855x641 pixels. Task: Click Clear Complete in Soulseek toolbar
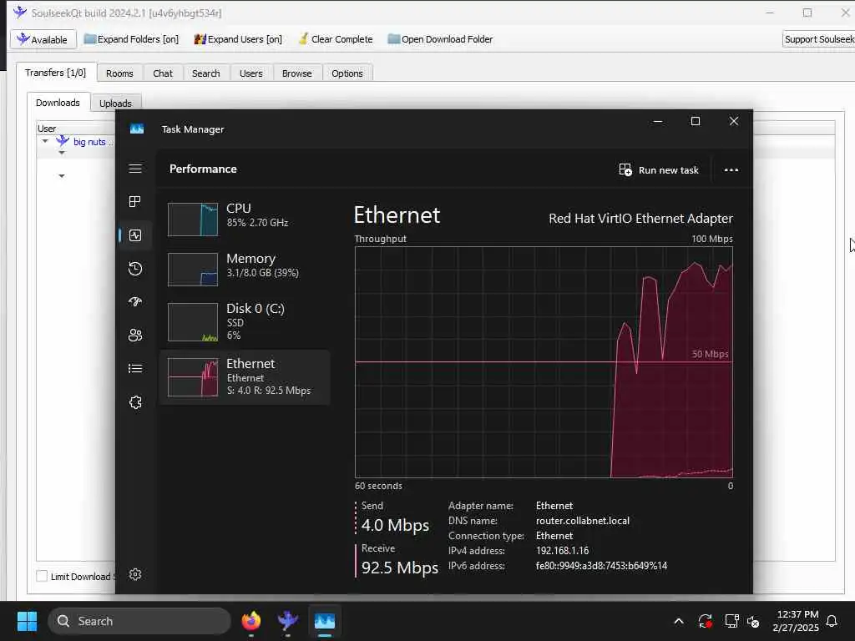[x=336, y=39]
